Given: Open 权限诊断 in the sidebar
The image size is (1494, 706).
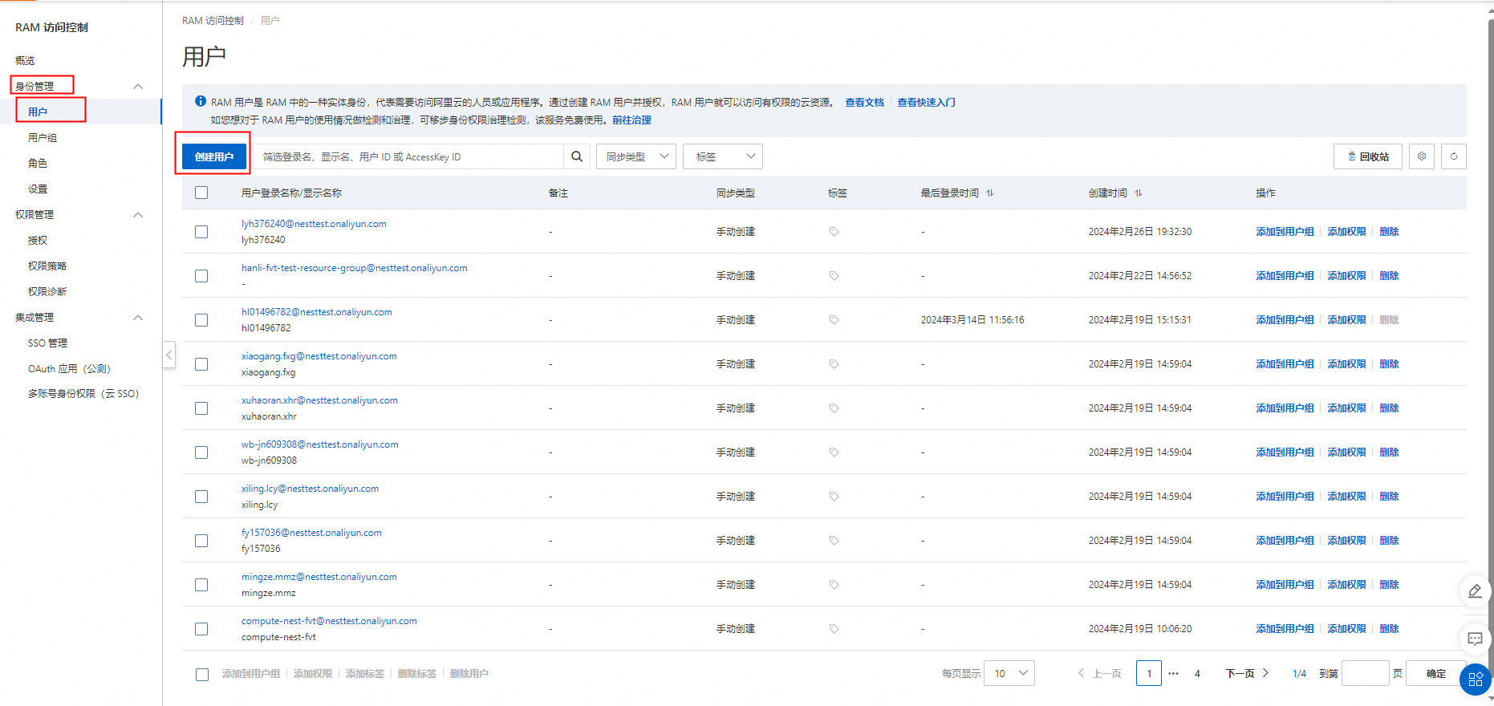Looking at the screenshot, I should 47,291.
